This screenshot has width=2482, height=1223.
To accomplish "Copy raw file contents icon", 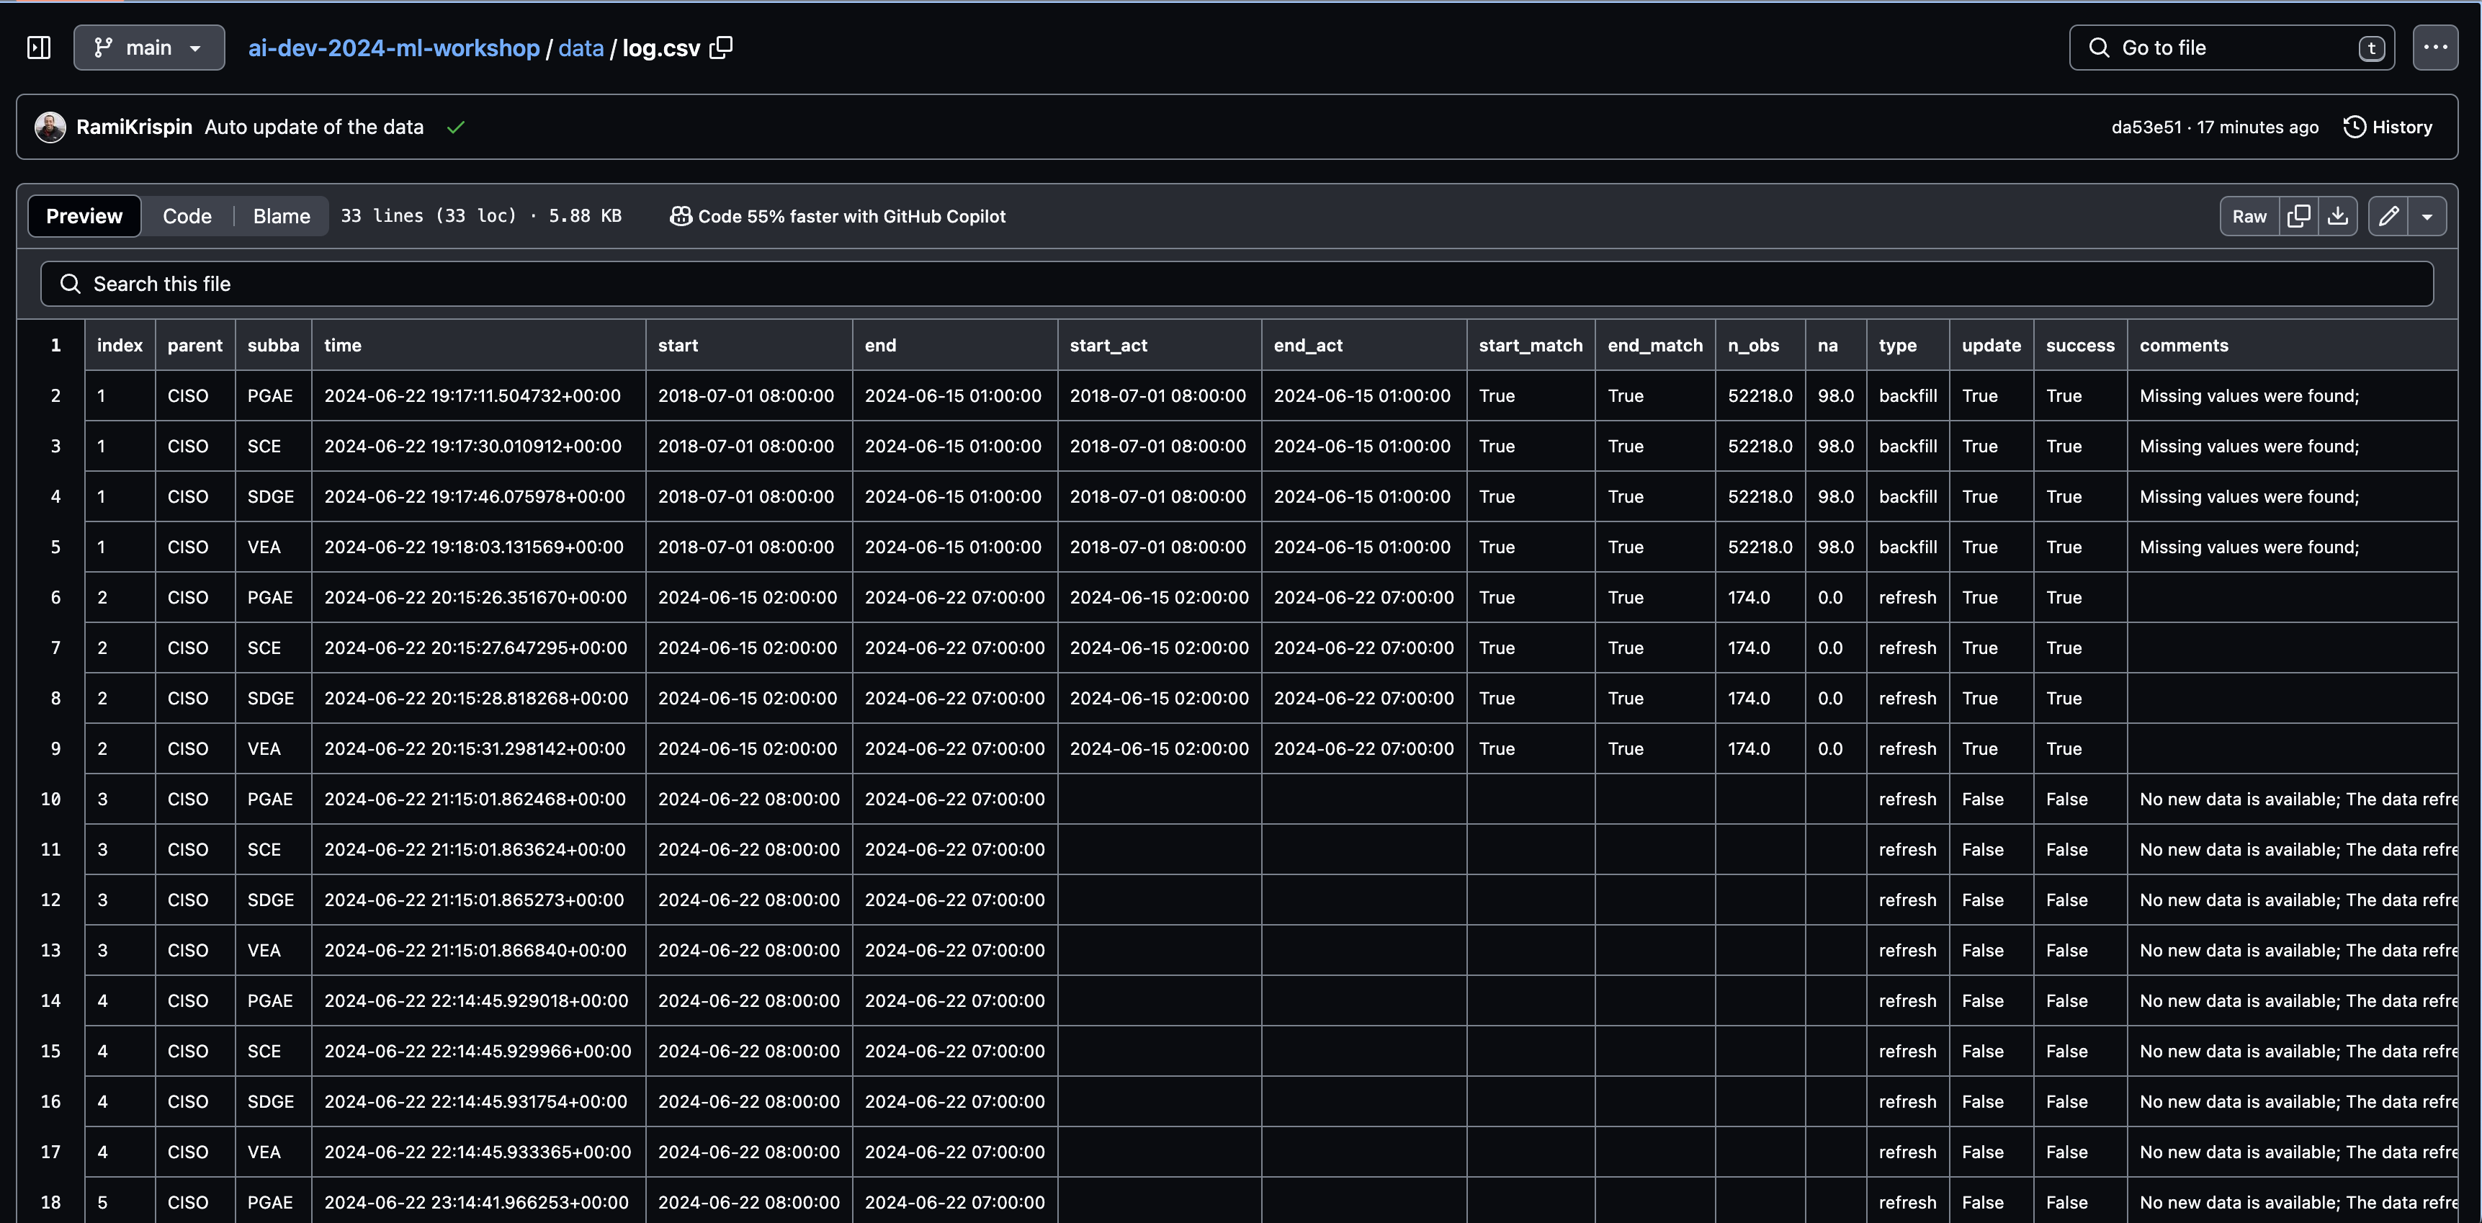I will (x=2298, y=216).
